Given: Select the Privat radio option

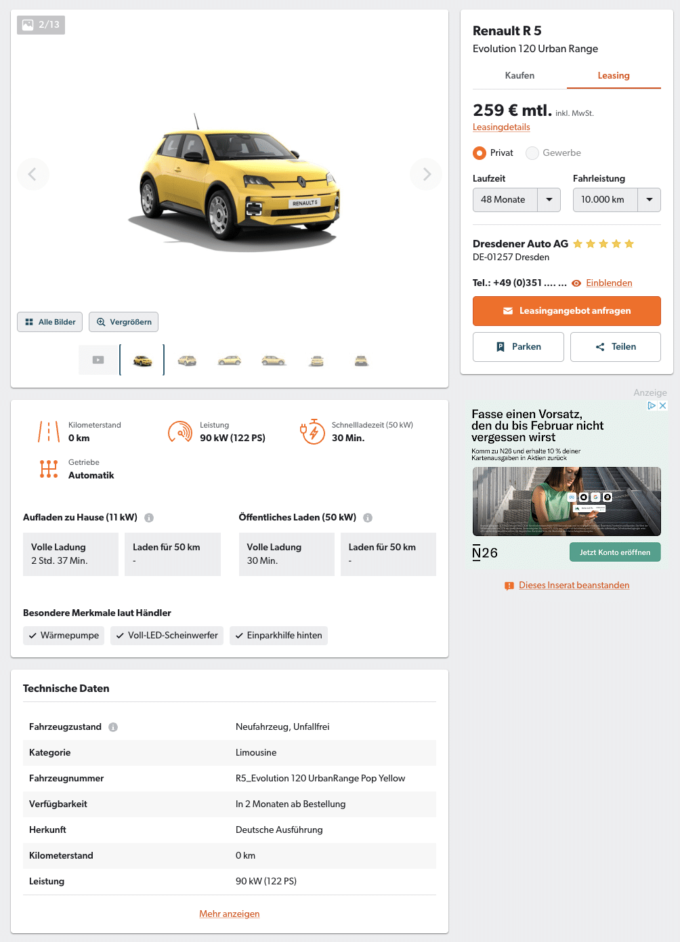Looking at the screenshot, I should [480, 153].
